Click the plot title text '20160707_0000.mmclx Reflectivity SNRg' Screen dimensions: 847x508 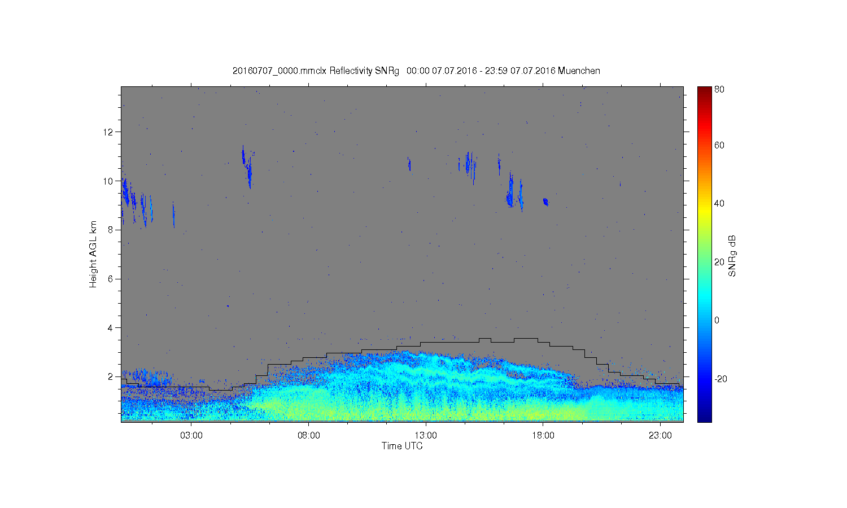click(x=316, y=71)
